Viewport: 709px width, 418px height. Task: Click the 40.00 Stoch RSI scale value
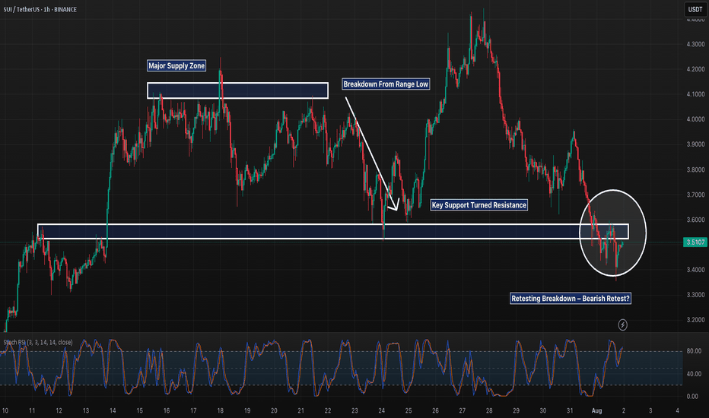[x=694, y=374]
